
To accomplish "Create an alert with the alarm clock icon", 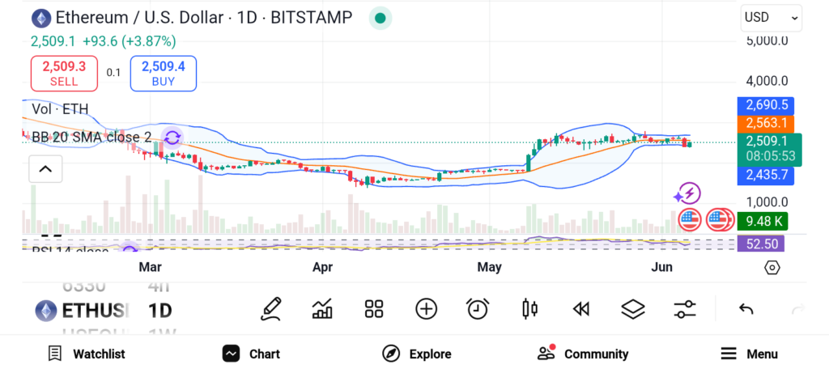I will pyautogui.click(x=478, y=309).
